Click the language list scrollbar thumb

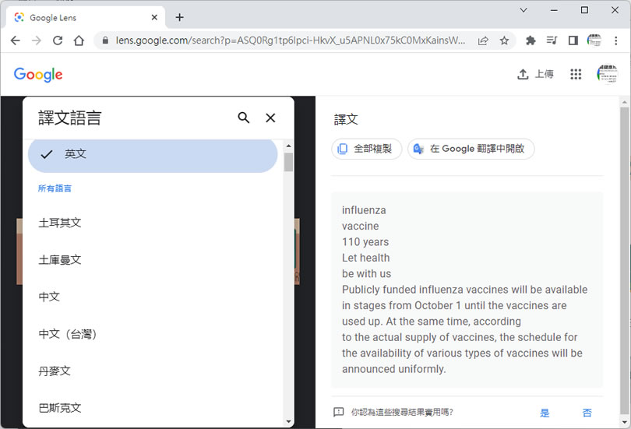click(x=288, y=162)
